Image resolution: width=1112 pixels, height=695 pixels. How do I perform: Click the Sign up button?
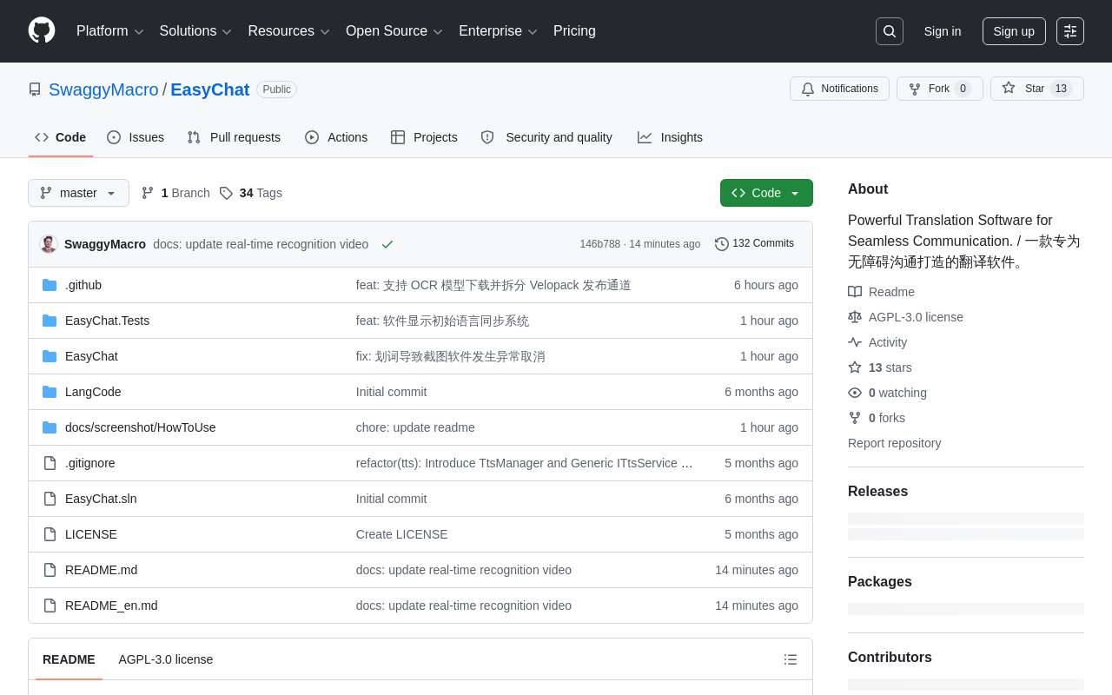(x=1014, y=31)
